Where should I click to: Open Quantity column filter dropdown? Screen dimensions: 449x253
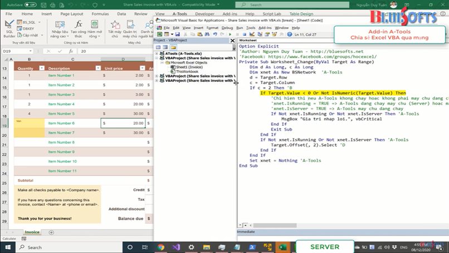[x=42, y=68]
